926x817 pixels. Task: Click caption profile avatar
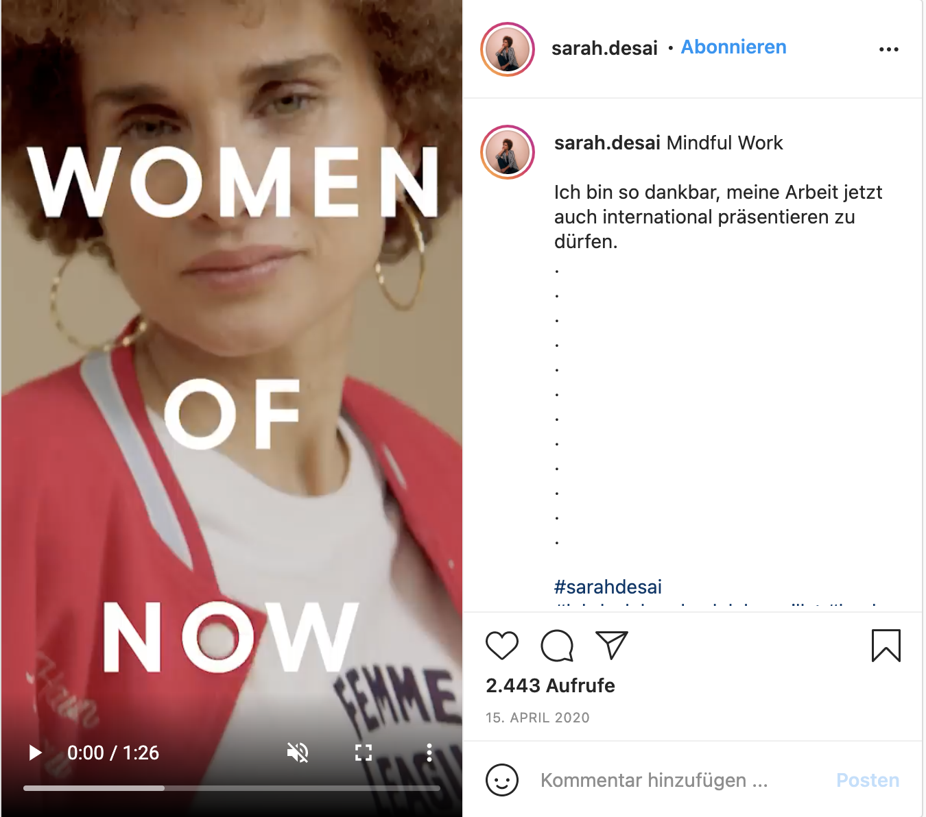pyautogui.click(x=508, y=152)
